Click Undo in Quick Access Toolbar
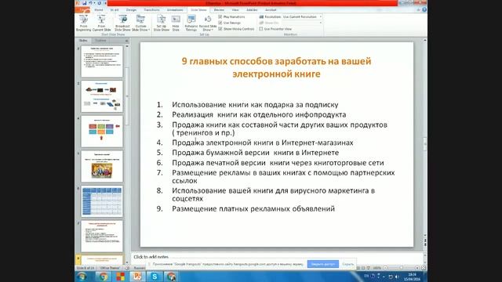 [91, 3]
